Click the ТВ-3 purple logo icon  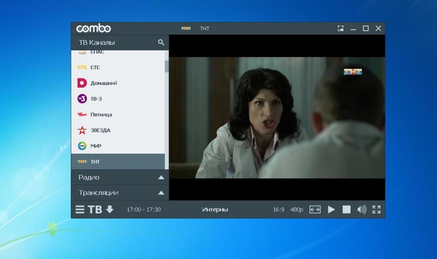(82, 99)
